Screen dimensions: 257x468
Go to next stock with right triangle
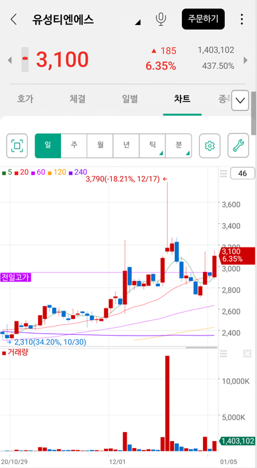pyautogui.click(x=245, y=60)
